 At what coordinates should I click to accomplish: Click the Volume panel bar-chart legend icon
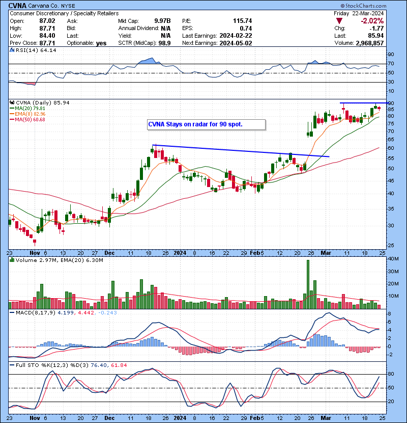[12, 260]
